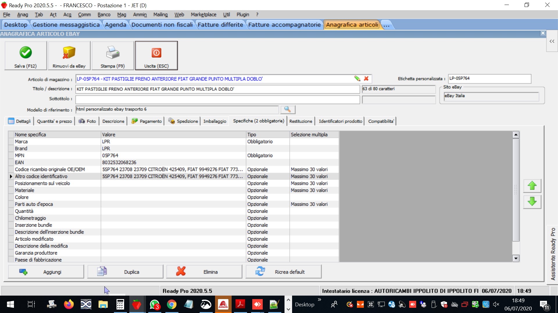Open Adobe Acrobat from the taskbar

coord(240,304)
